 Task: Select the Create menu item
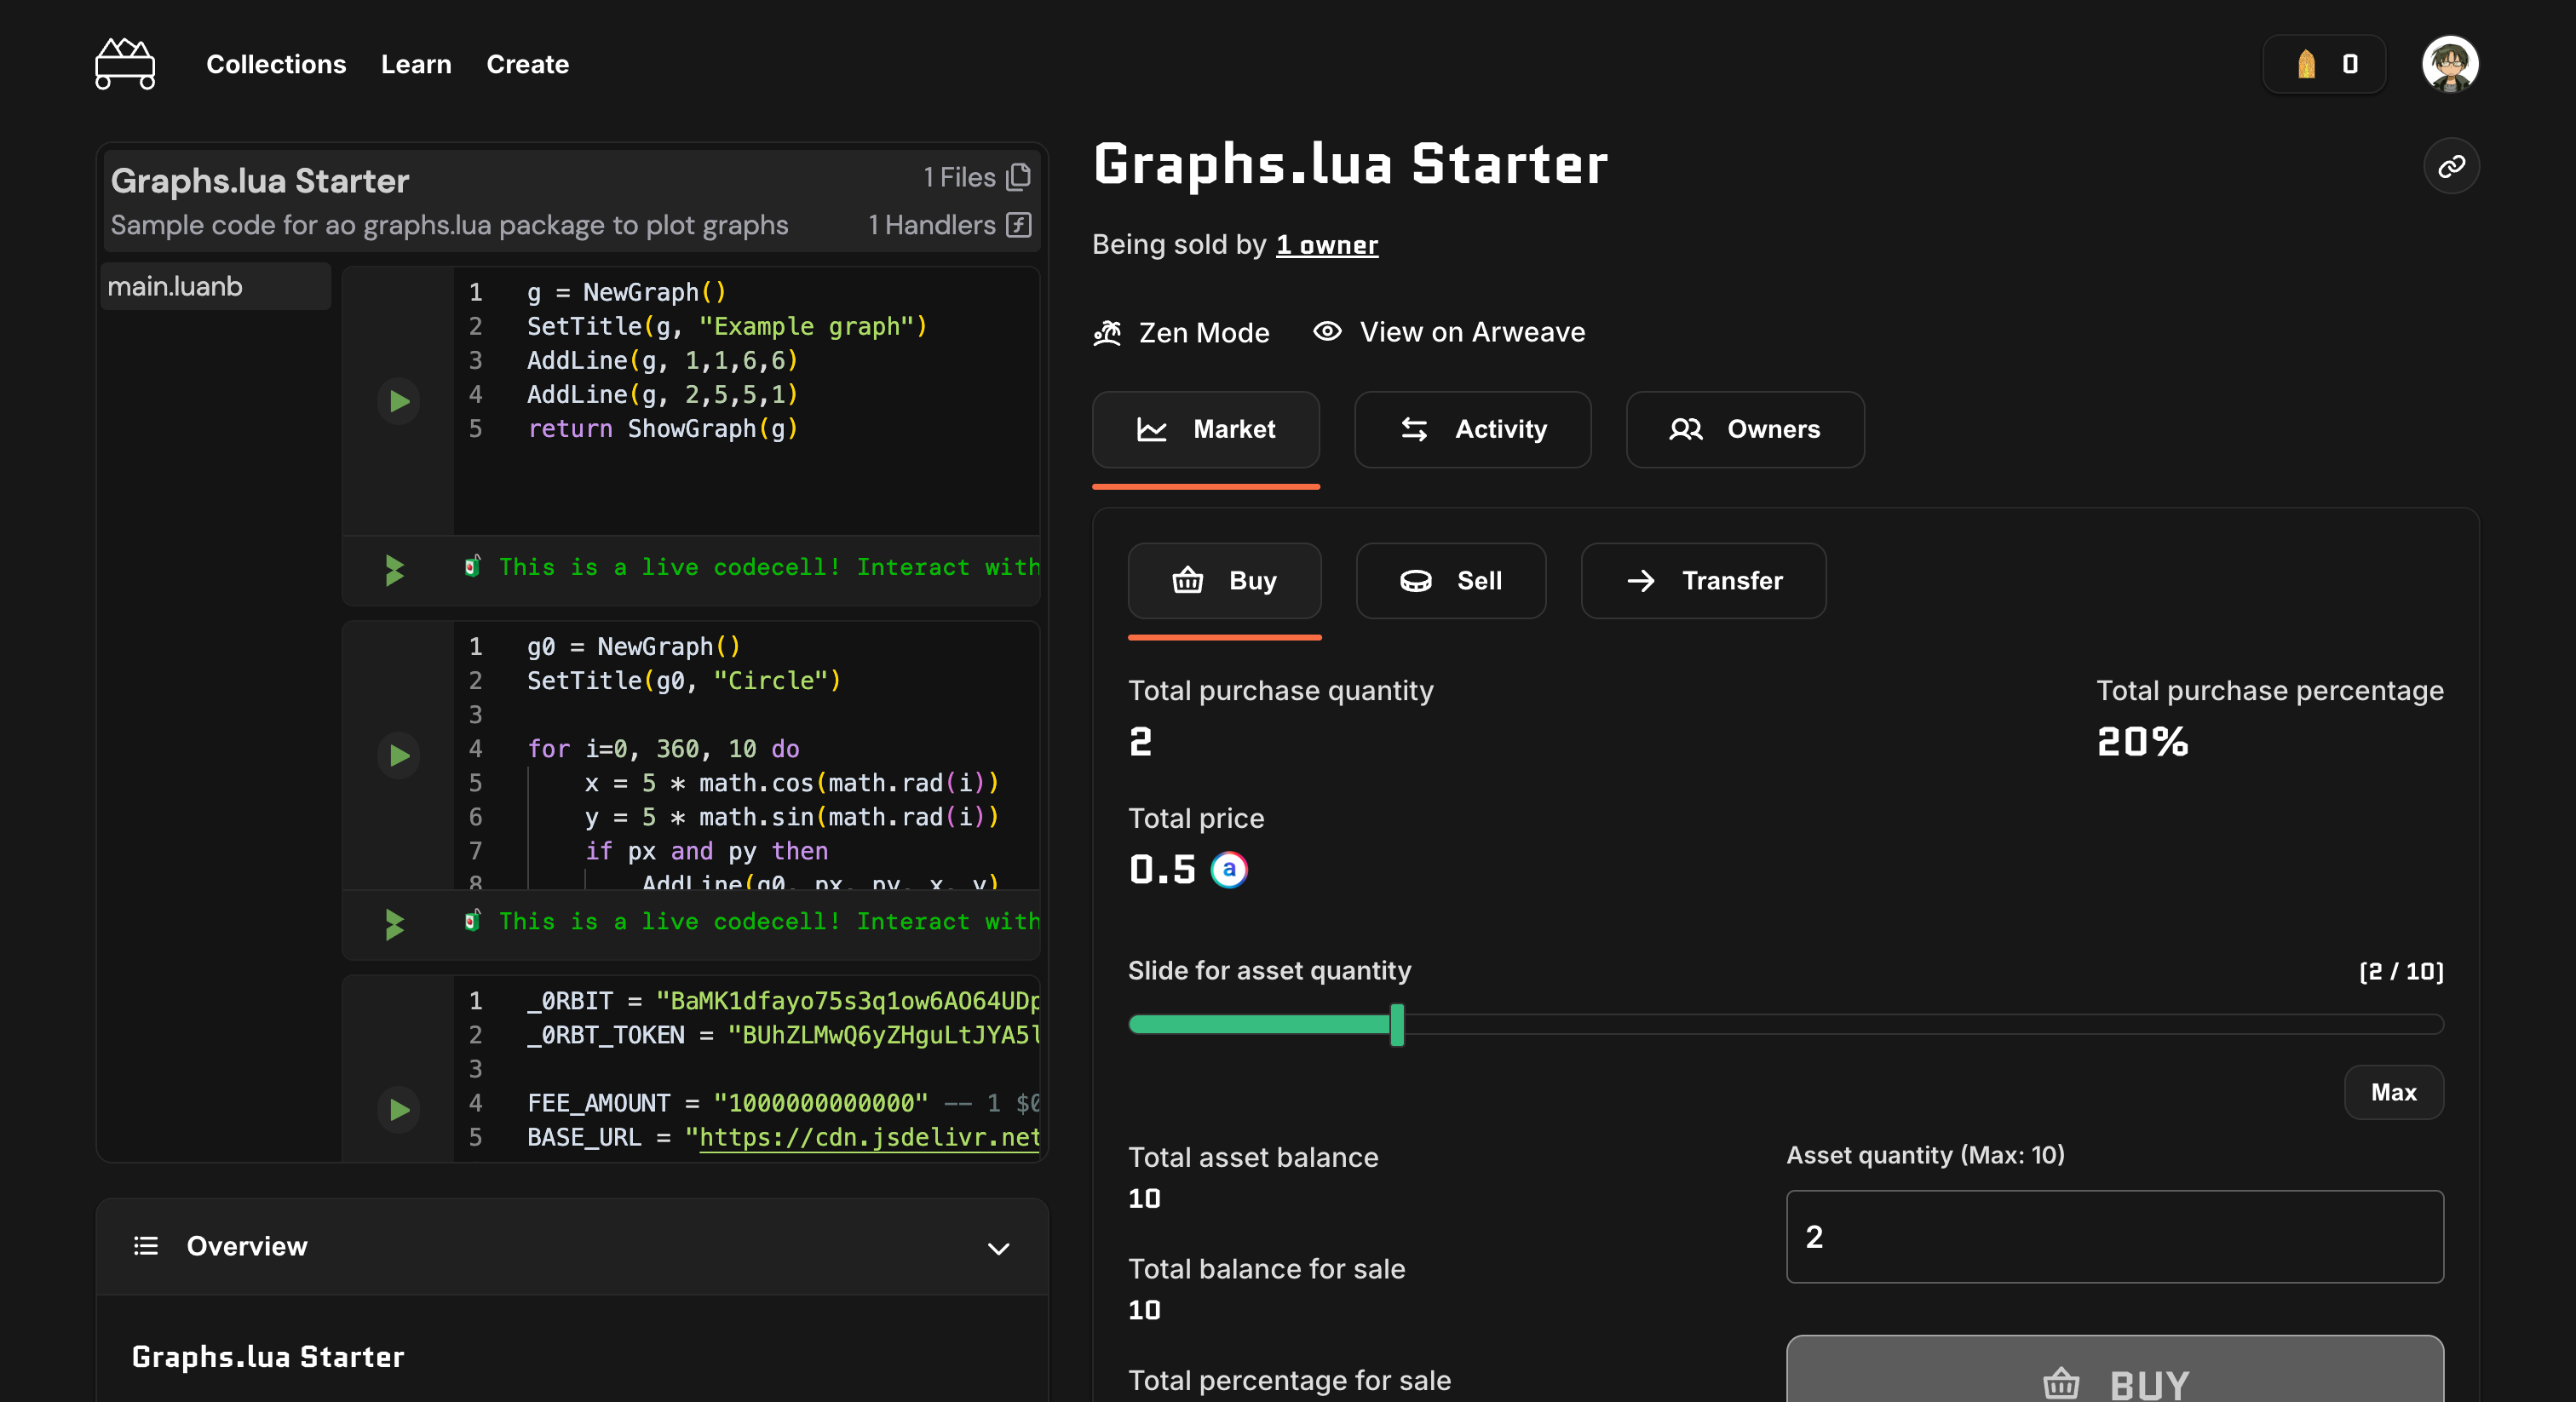coord(526,64)
